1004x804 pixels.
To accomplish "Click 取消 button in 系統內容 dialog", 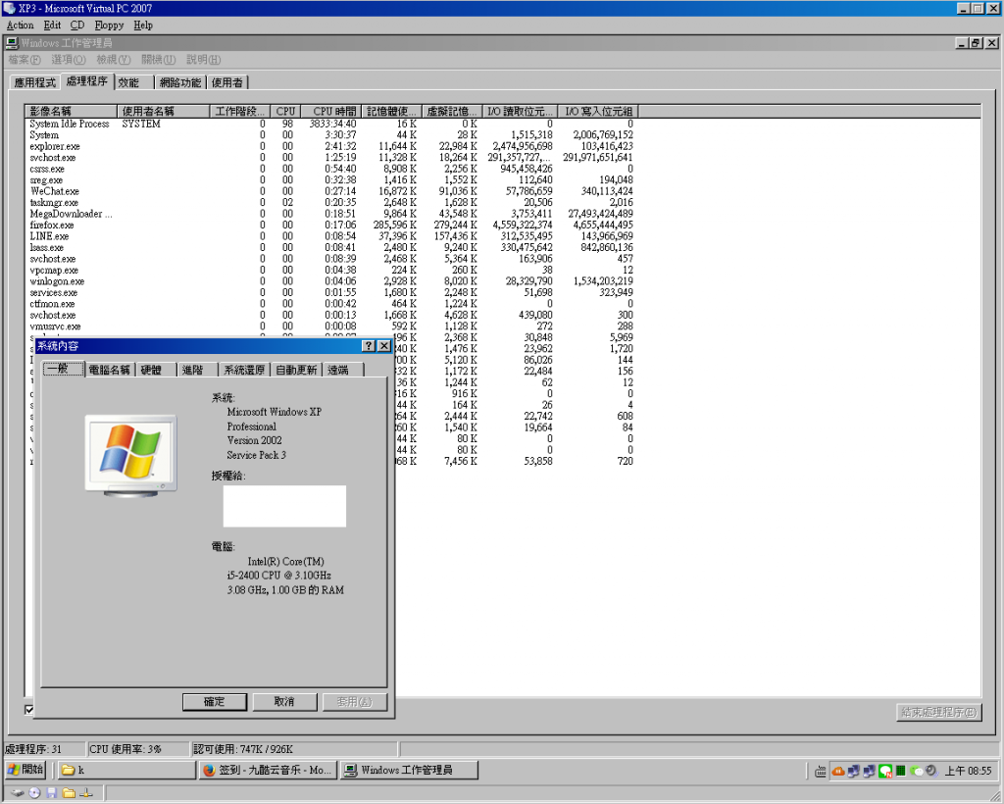I will click(284, 702).
